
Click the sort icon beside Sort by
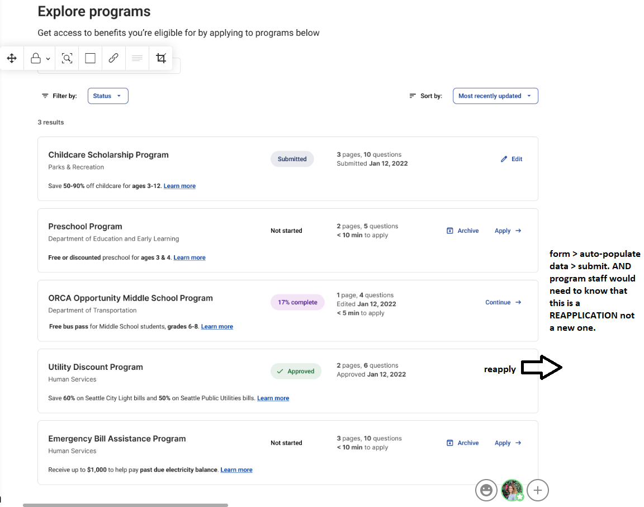[412, 96]
